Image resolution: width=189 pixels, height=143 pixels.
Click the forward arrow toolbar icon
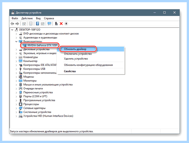17,24
